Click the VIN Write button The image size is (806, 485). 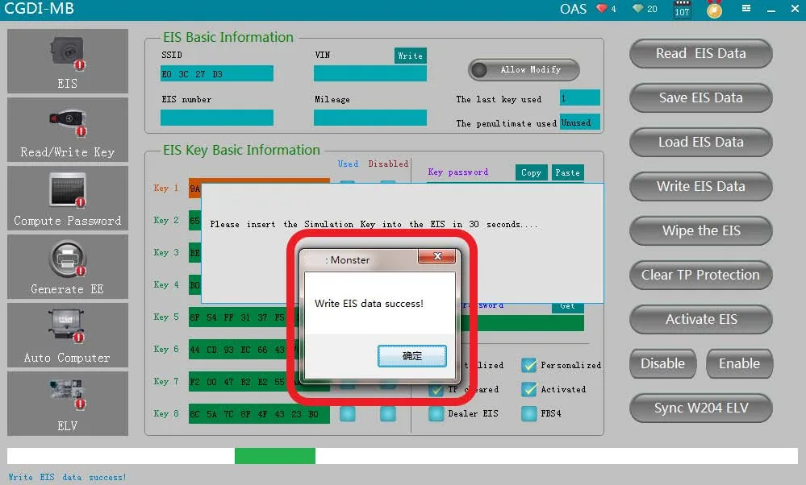(410, 56)
